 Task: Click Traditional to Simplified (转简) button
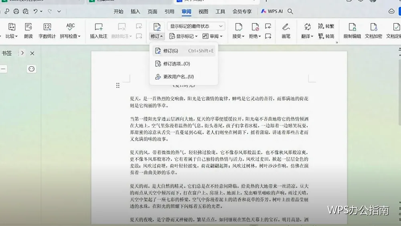[326, 37]
